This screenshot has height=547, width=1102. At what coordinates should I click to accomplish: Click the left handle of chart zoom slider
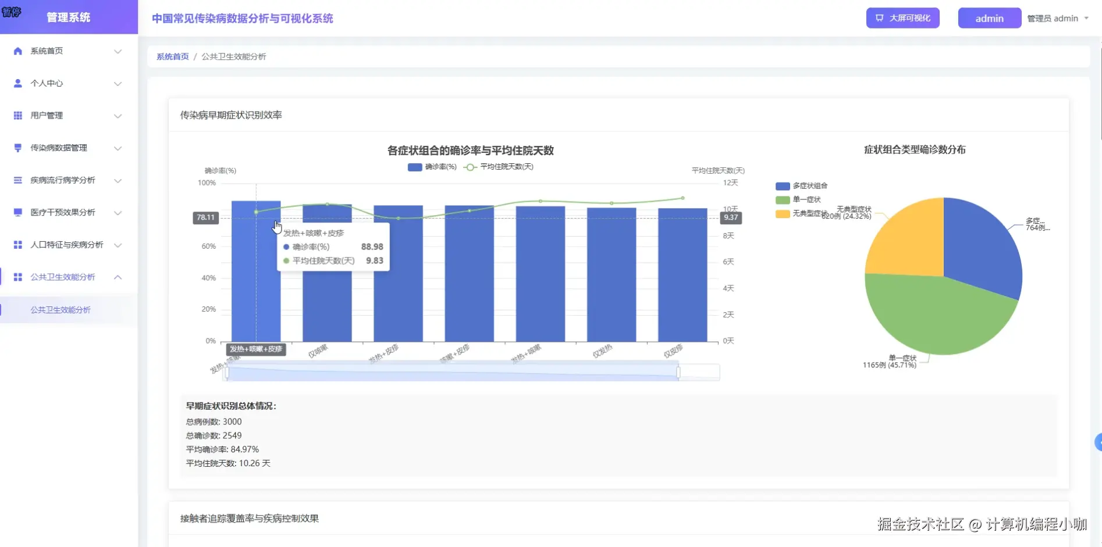pos(227,372)
